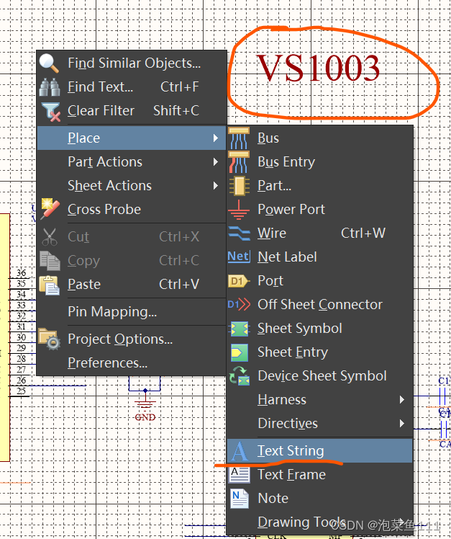Select Bus in Place submenu
451x539 pixels.
pyautogui.click(x=319, y=138)
